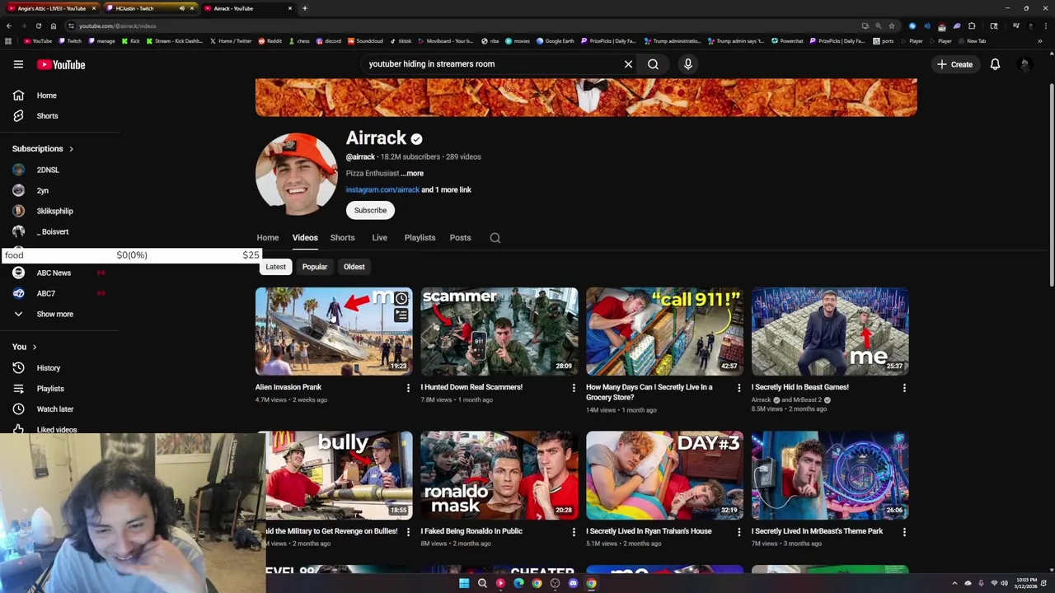The image size is (1055, 593).
Task: Open options for MrBeast's Theme Park video
Action: (904, 532)
